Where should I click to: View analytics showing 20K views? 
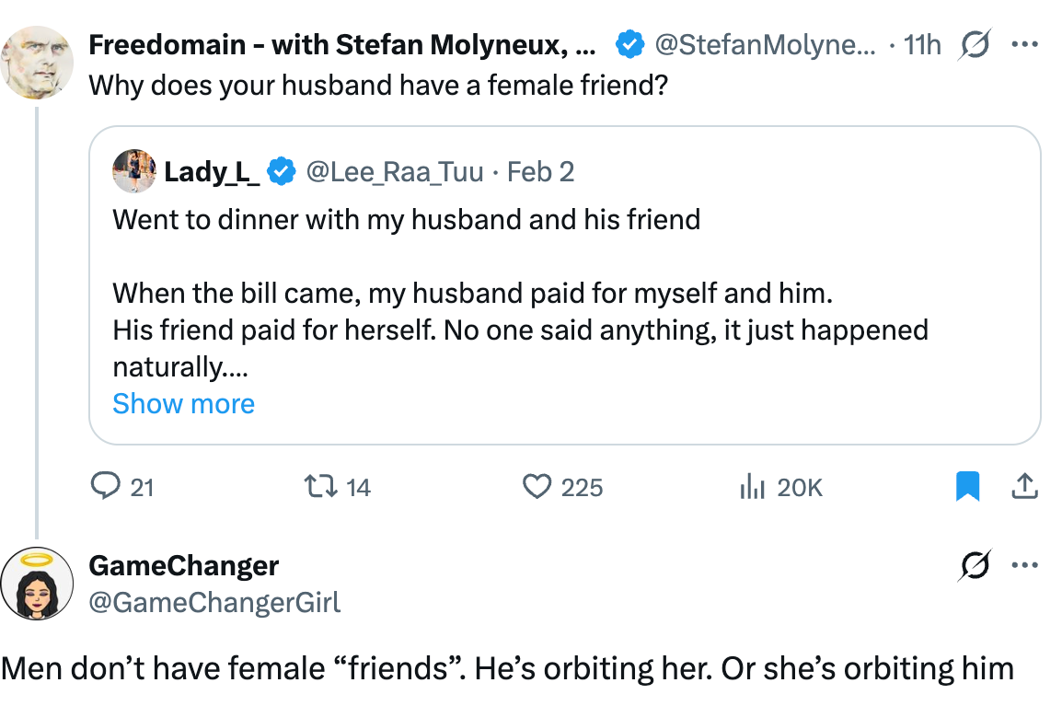point(753,486)
